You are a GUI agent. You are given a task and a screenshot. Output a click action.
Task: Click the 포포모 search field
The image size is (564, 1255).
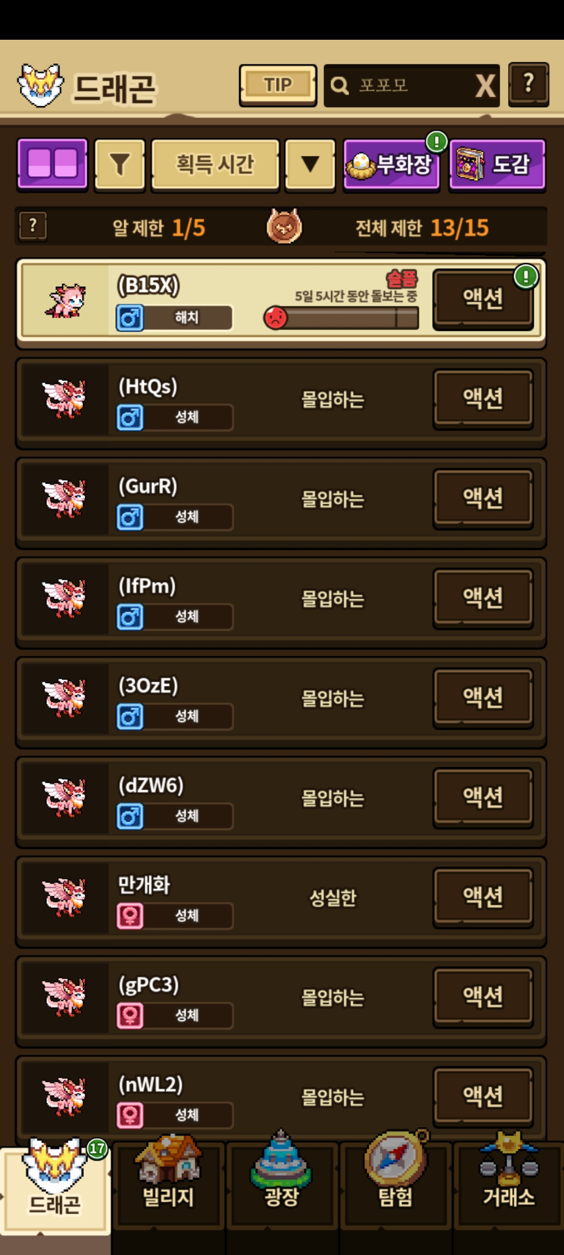click(x=399, y=85)
